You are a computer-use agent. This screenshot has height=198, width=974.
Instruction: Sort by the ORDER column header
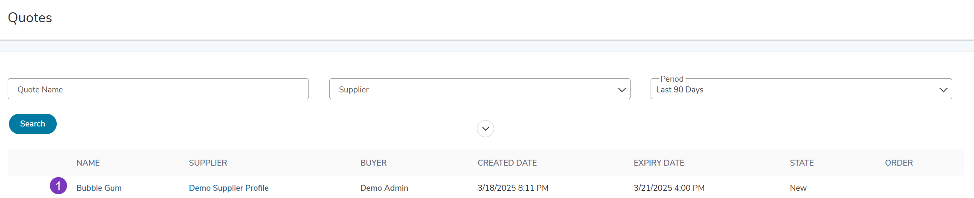pyautogui.click(x=899, y=163)
